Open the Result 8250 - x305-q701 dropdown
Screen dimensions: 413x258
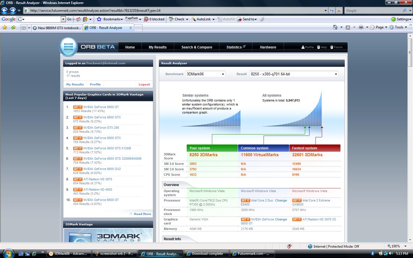point(294,74)
